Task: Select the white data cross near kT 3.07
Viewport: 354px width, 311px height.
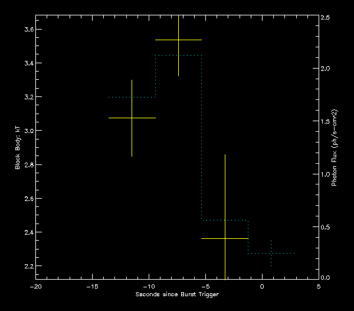Action: pos(132,118)
